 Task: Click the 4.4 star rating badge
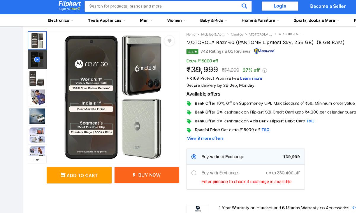tap(192, 51)
